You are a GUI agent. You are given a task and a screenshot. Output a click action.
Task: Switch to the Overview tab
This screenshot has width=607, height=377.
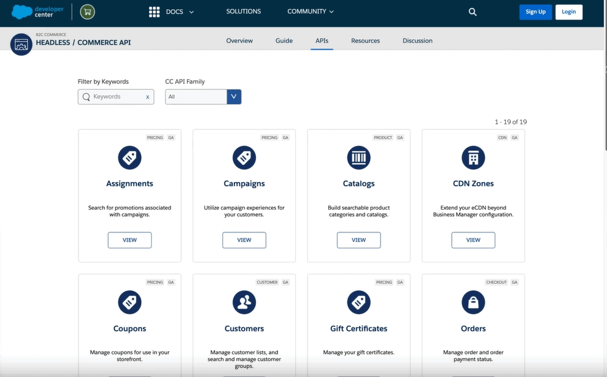point(239,40)
